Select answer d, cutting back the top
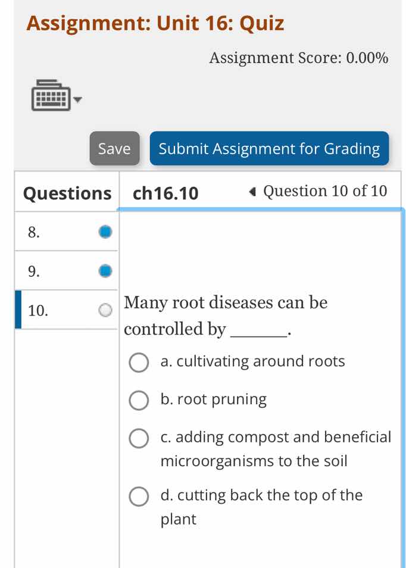 click(x=139, y=496)
